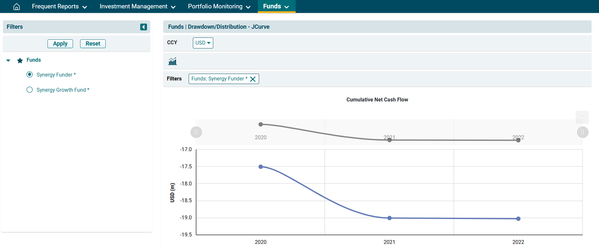Collapse the Funds tree node
The width and height of the screenshot is (599, 251).
click(8, 60)
